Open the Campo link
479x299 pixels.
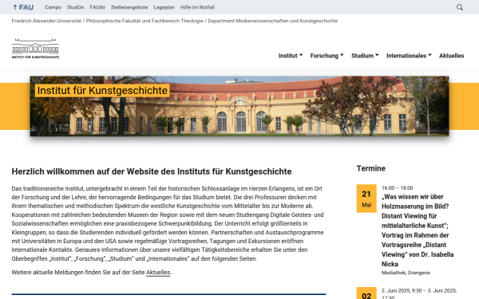tap(53, 7)
